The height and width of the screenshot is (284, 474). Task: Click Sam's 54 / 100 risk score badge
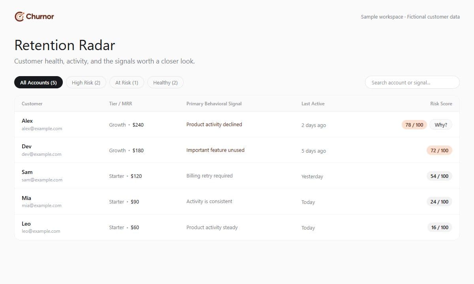coord(439,176)
